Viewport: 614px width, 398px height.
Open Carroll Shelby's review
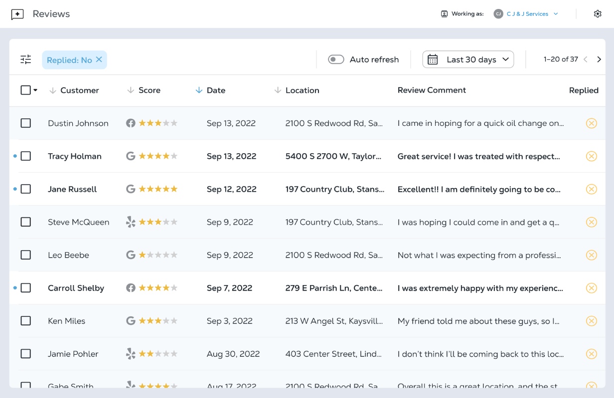click(x=307, y=288)
